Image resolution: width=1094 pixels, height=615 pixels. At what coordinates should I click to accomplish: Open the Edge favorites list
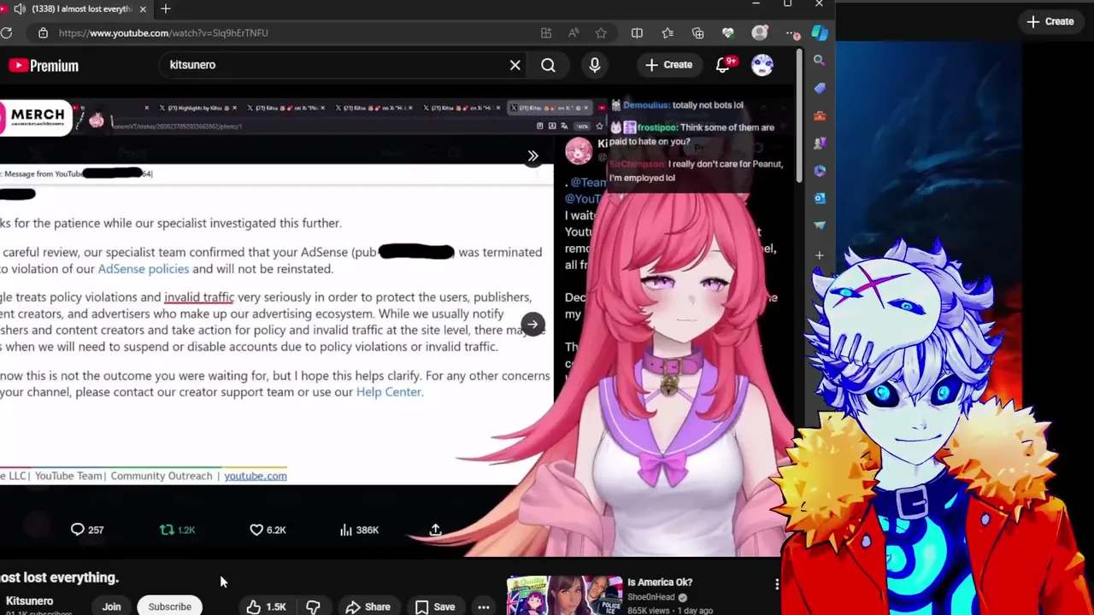coord(668,33)
